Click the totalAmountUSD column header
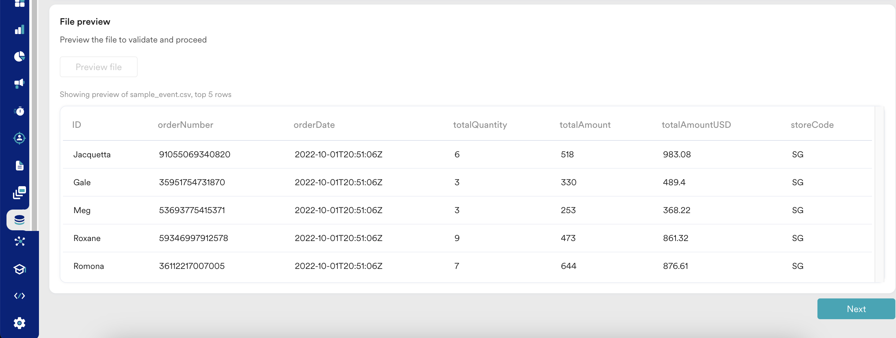The width and height of the screenshot is (896, 338). [696, 125]
